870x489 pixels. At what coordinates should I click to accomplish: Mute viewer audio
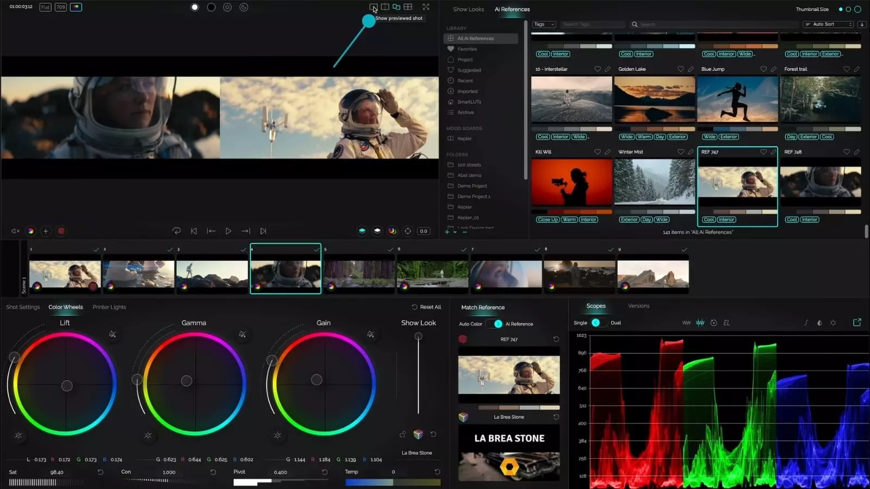[15, 231]
